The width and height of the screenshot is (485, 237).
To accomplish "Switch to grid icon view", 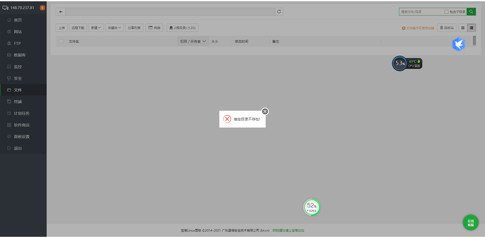I will click(x=463, y=28).
